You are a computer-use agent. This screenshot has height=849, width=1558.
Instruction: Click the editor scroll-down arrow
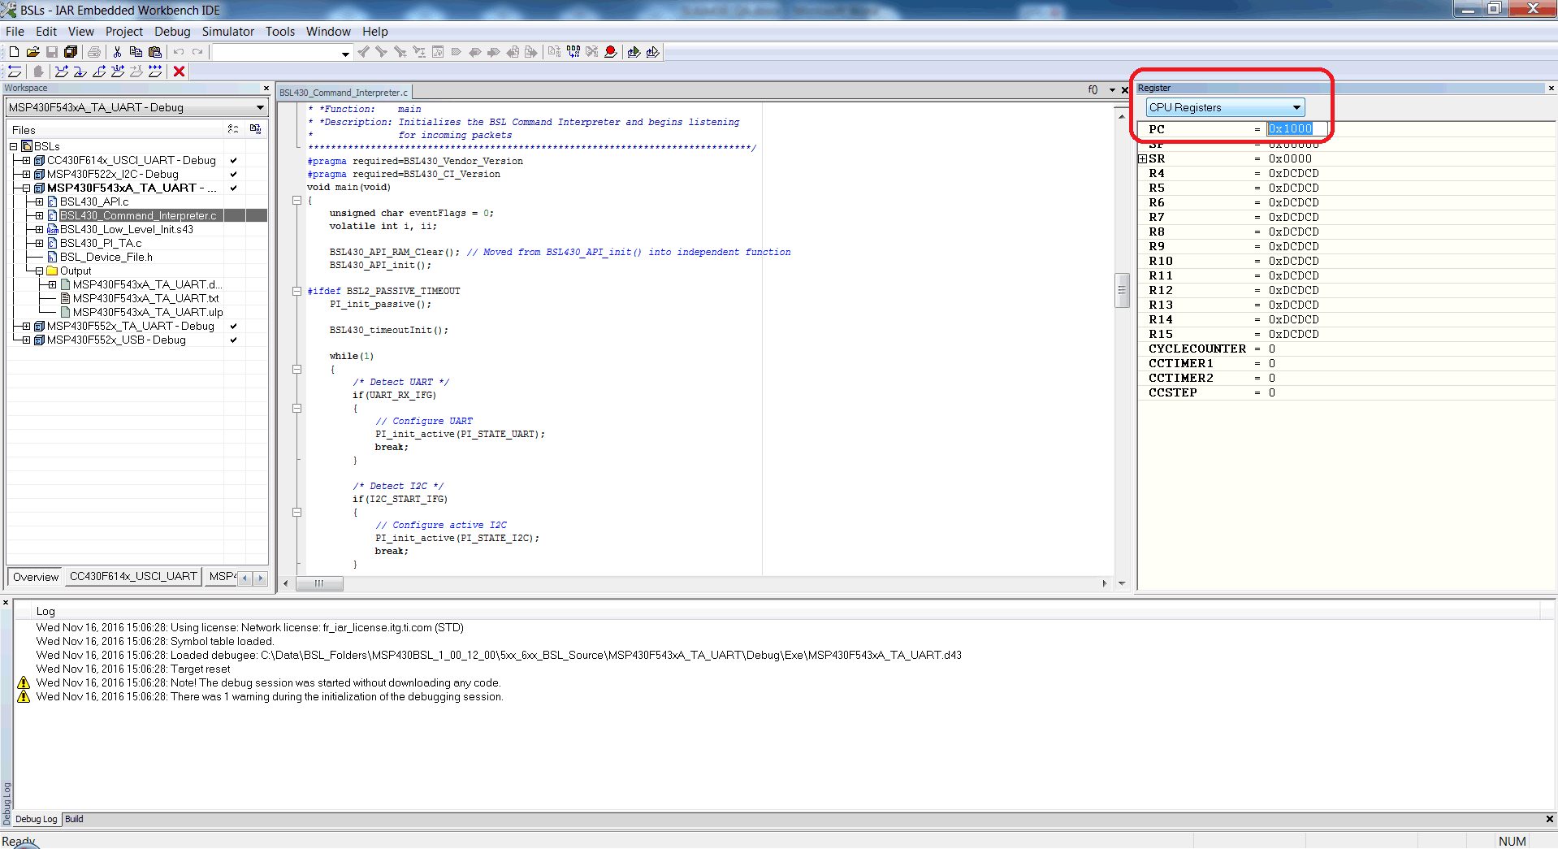click(1122, 583)
